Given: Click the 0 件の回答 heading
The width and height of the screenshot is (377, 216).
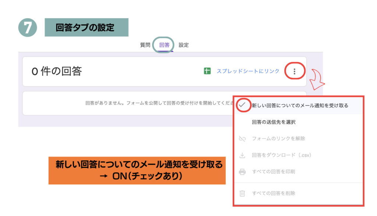Looking at the screenshot, I should click(x=57, y=71).
